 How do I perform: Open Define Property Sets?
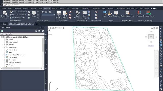(x=128, y=14)
